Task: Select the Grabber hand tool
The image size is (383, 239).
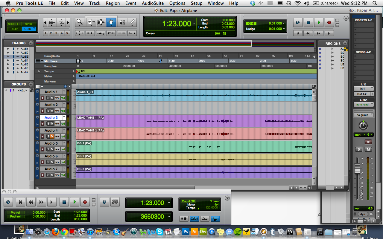Action: coord(111,22)
